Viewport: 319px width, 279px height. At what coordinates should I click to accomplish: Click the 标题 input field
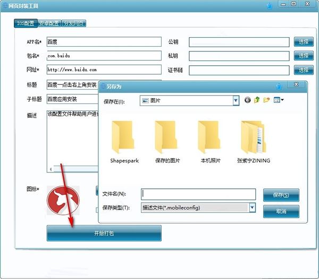[x=72, y=85]
